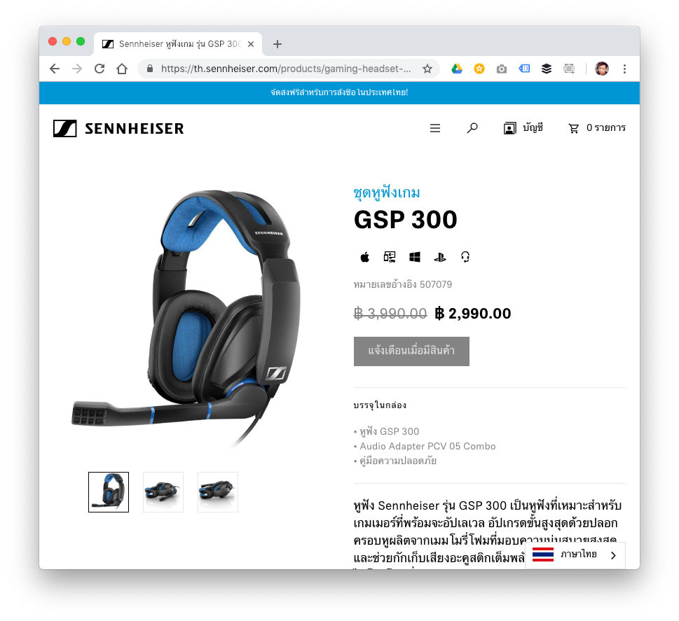
Task: Click the Windows compatibility icon
Action: (x=415, y=258)
